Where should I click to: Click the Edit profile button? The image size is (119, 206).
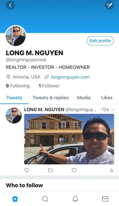[100, 41]
